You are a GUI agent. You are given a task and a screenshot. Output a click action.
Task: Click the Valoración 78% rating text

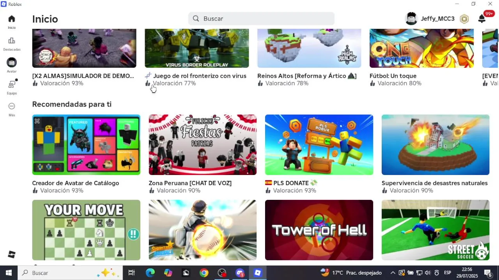point(287,83)
